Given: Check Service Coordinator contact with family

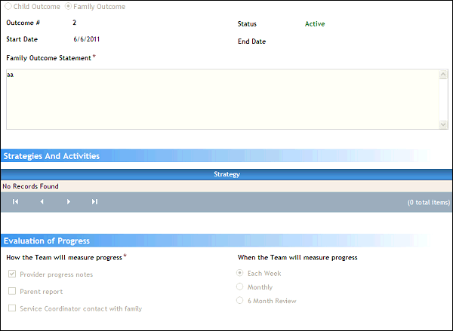Looking at the screenshot, I should (x=12, y=308).
